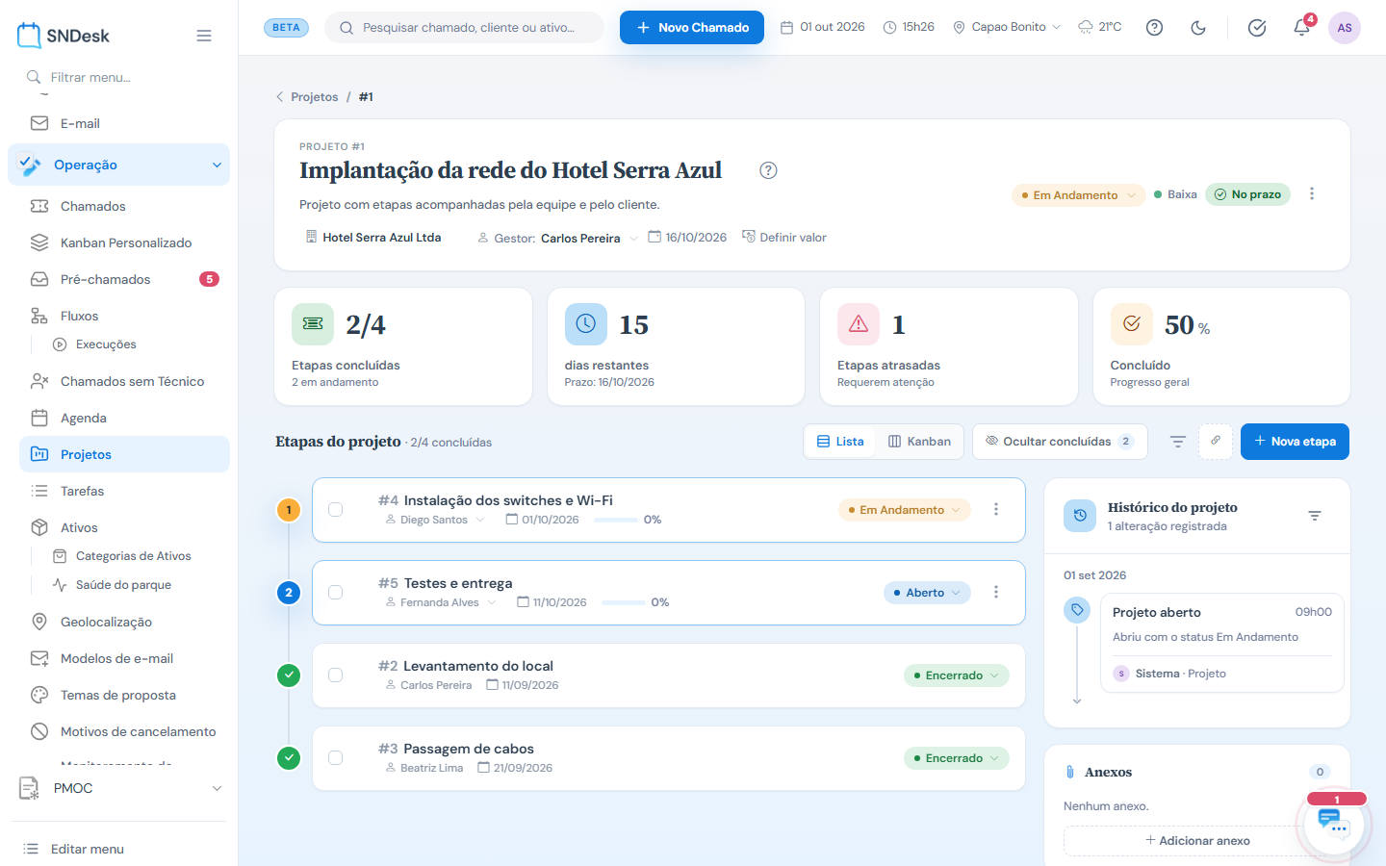Click the help icon beside the project title

(x=768, y=170)
